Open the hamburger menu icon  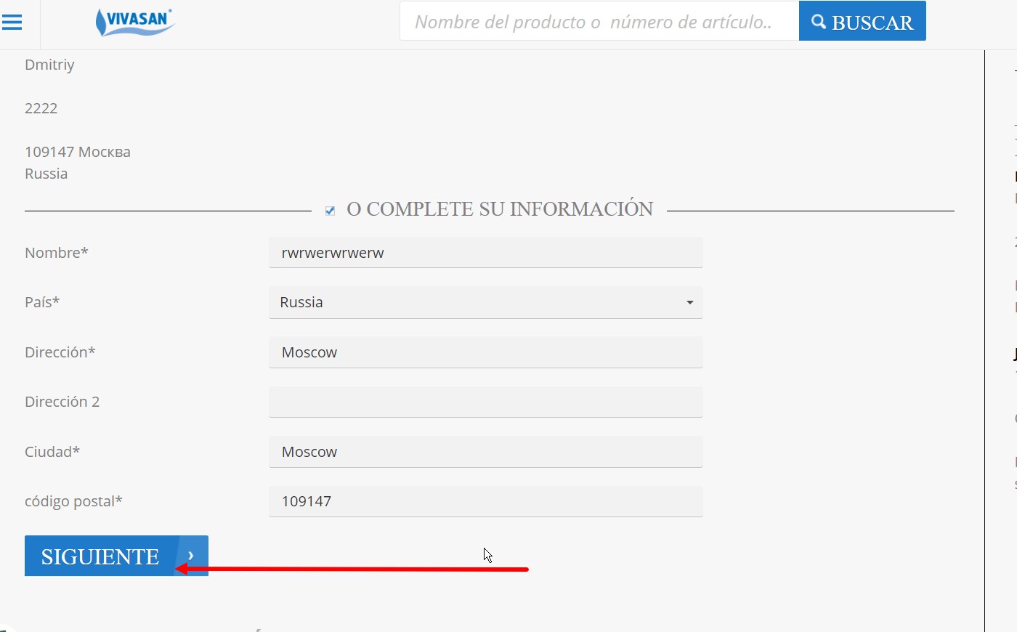(x=12, y=23)
